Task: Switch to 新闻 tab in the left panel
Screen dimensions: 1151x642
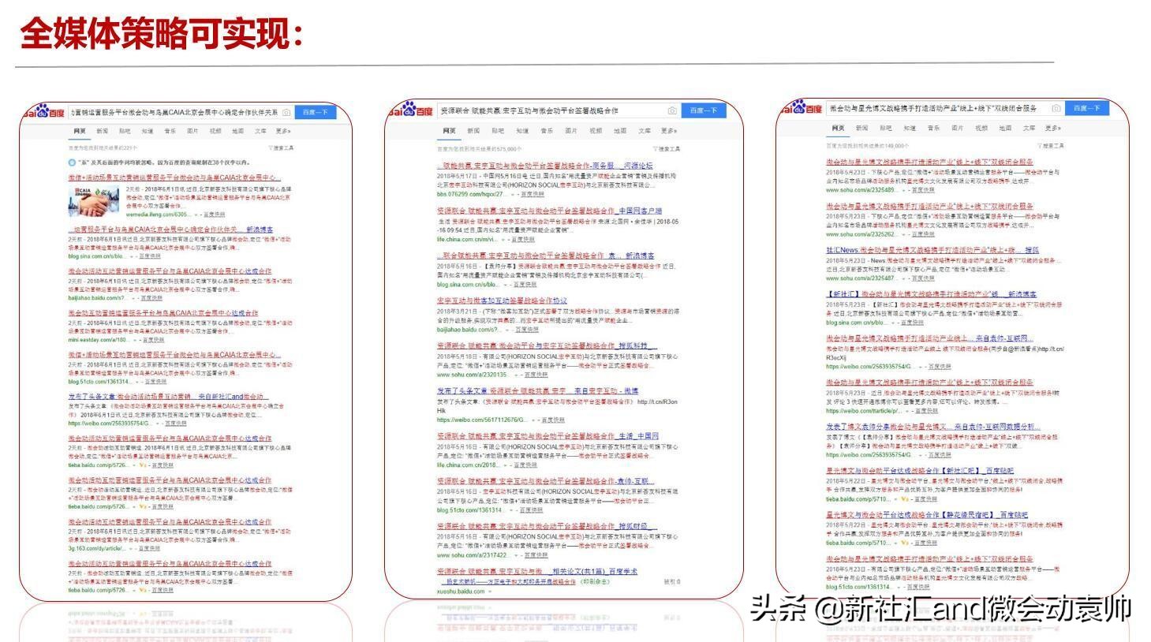Action: pyautogui.click(x=103, y=131)
